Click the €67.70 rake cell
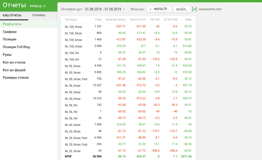Screen dimensions: 262x160 [x=187, y=85]
